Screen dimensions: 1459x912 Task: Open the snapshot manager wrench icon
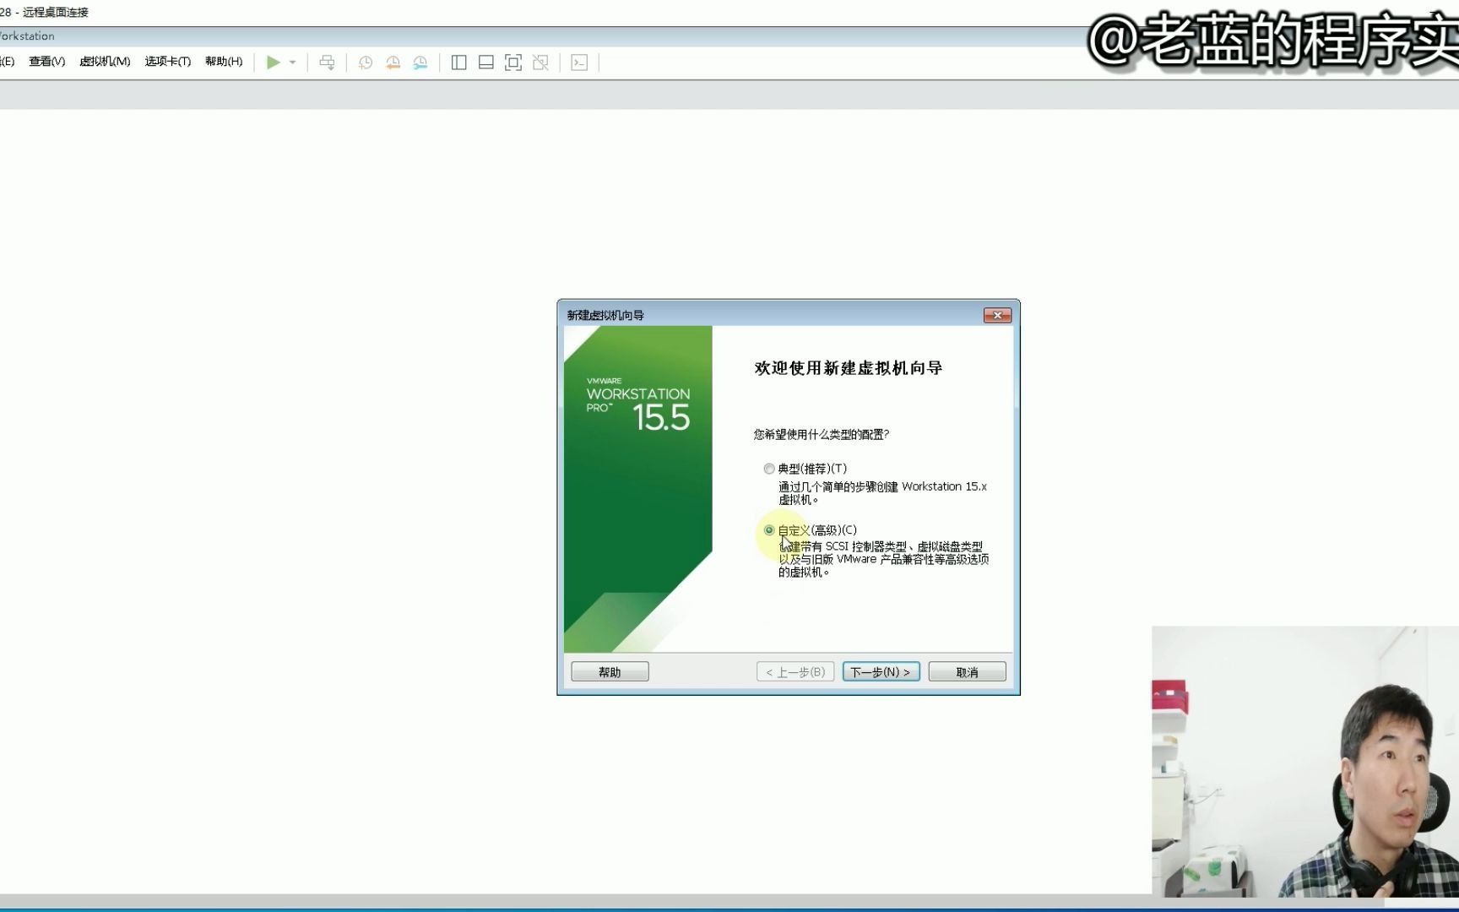pos(420,62)
